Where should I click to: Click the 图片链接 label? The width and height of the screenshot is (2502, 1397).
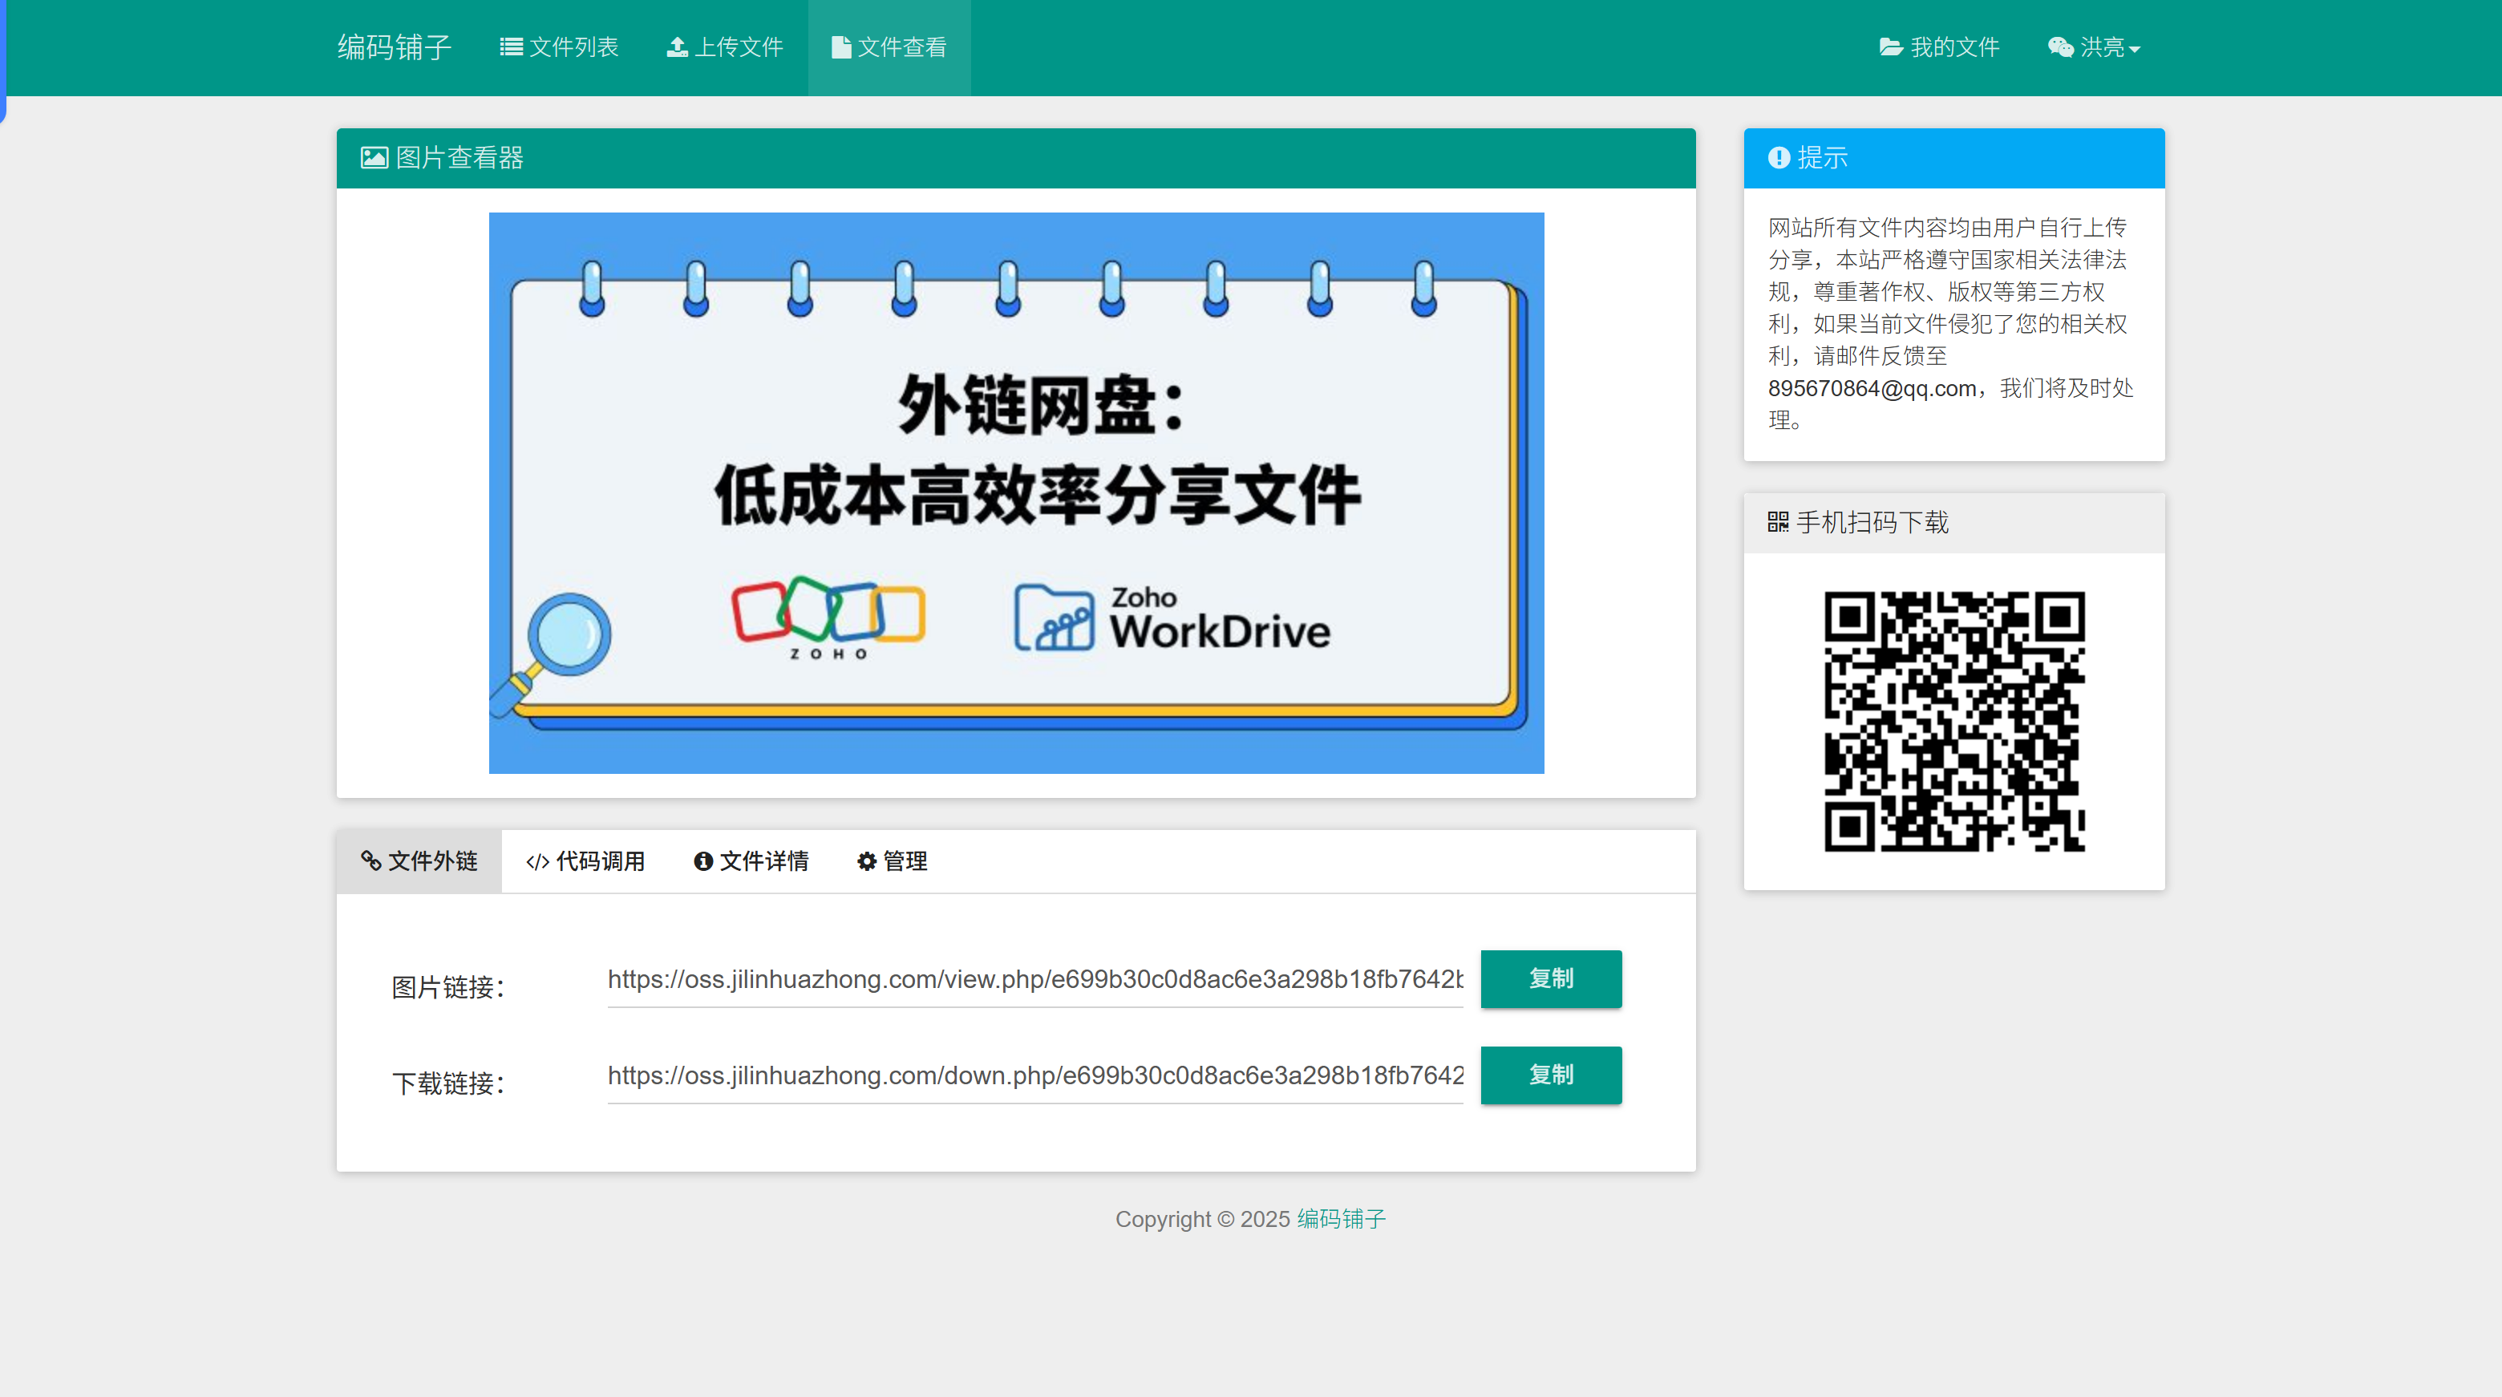[x=447, y=988]
